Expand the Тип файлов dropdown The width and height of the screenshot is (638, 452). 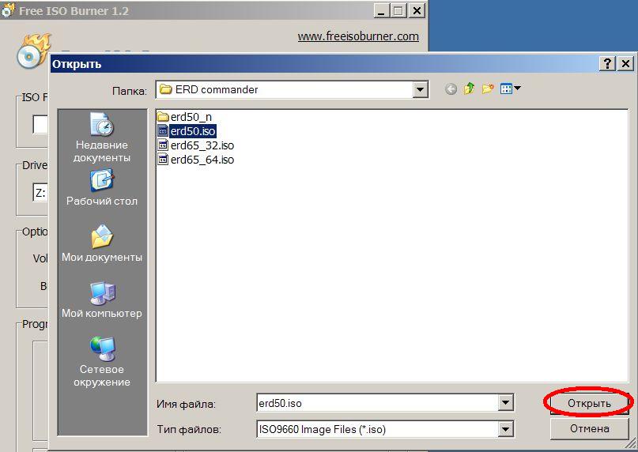(x=506, y=429)
